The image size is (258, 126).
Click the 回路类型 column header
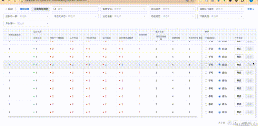tap(176, 38)
